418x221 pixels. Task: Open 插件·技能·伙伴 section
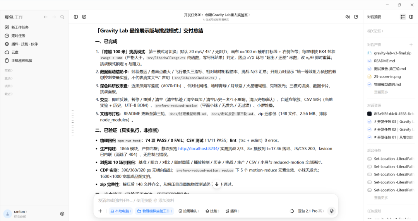click(x=21, y=44)
